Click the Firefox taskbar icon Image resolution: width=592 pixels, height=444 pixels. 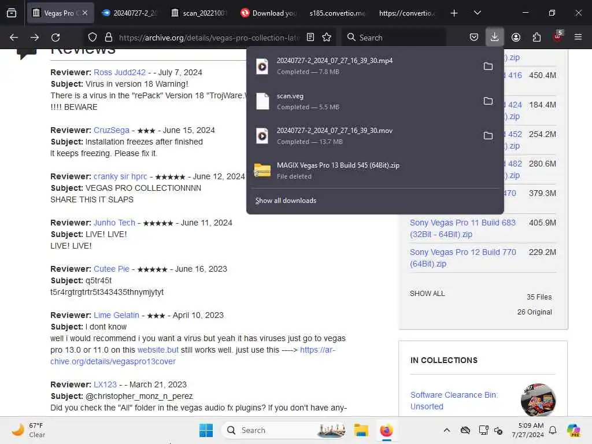point(386,430)
